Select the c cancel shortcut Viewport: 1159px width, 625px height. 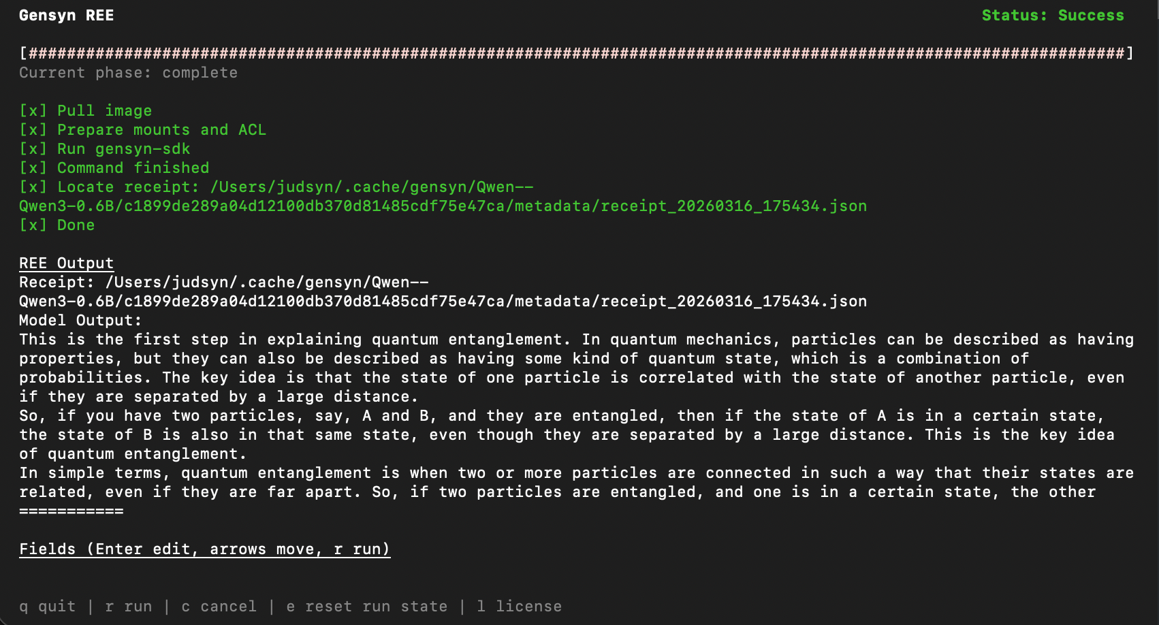click(219, 607)
